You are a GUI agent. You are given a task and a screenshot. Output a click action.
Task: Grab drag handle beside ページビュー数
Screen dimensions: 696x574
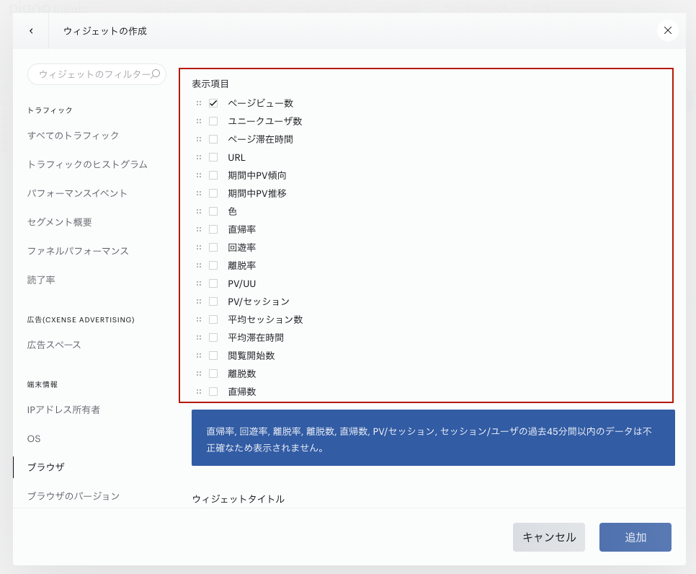199,103
